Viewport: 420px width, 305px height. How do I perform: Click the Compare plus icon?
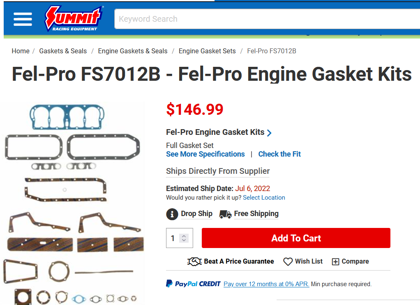tap(335, 262)
